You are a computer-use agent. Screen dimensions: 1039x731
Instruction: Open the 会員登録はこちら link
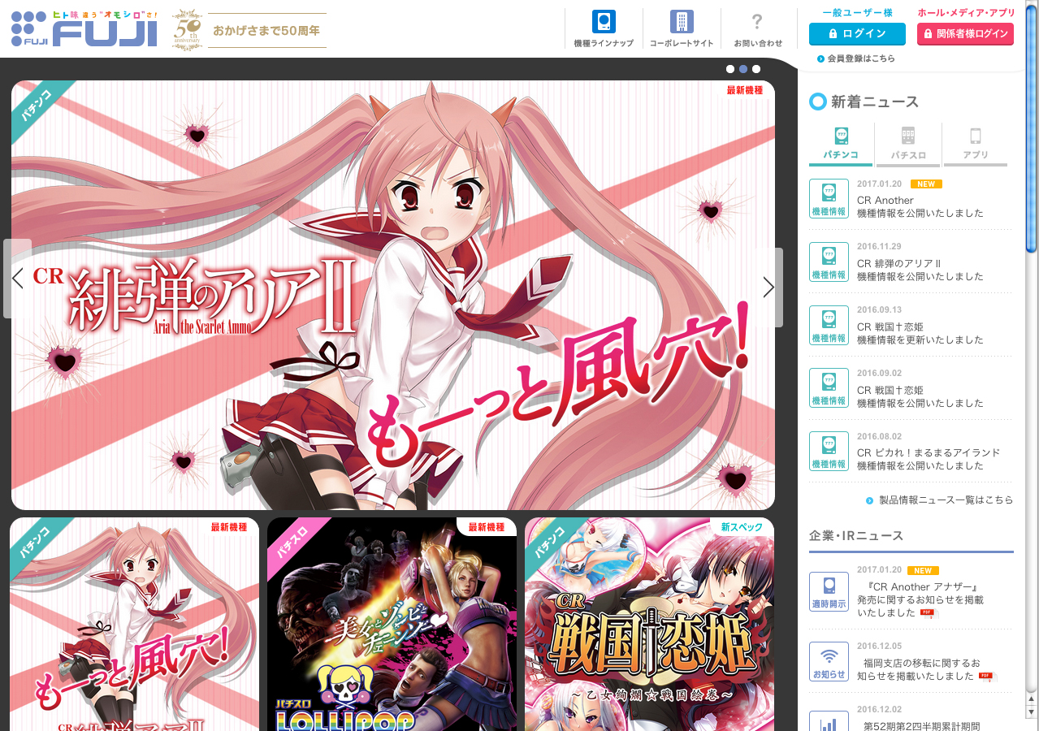(x=861, y=58)
